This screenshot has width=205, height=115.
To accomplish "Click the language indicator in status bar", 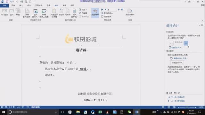I will [36, 107].
